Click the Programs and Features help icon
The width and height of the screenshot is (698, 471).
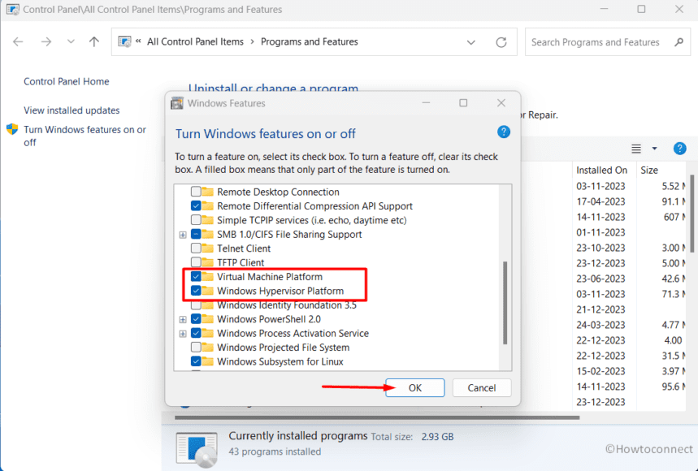point(680,149)
